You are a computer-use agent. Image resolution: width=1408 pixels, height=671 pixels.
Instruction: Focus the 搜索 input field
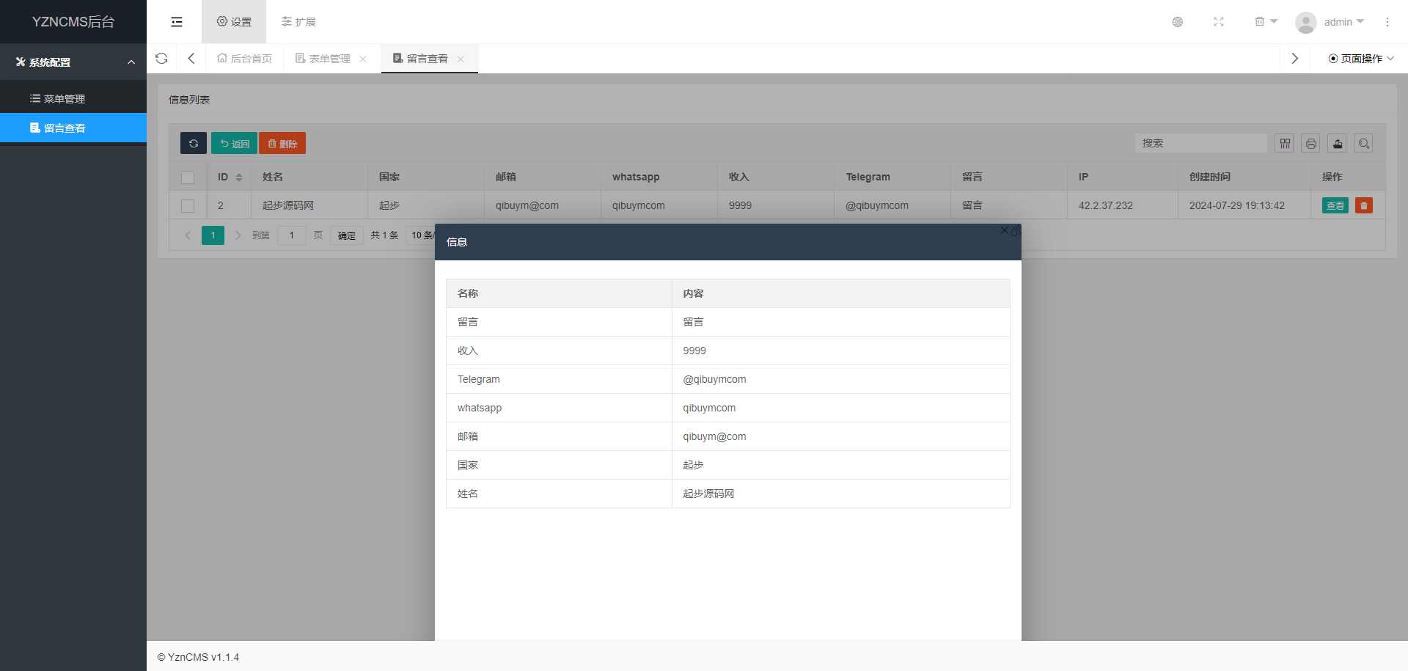pos(1201,143)
